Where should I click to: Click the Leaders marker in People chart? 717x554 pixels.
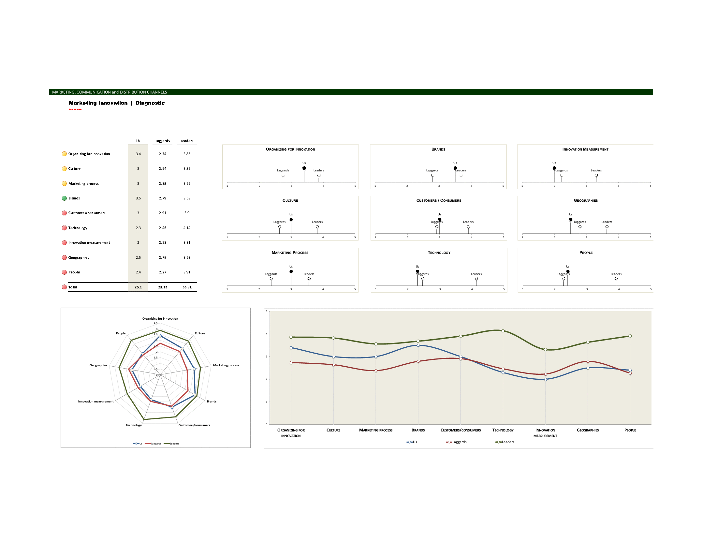[616, 279]
